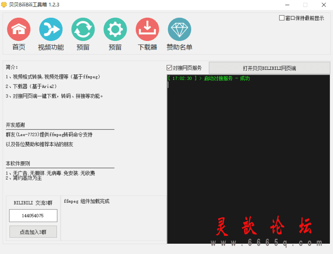The image size is (333, 254).
Task: Open the 视频功能 video functions icon
Action: coord(51,29)
